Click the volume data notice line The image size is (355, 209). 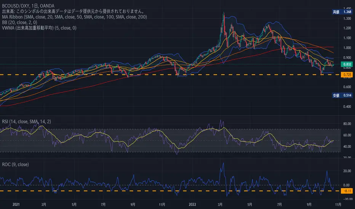(73, 11)
